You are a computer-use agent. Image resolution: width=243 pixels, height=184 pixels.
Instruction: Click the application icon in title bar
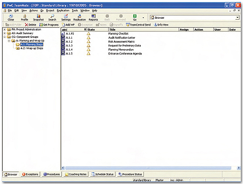point(5,5)
